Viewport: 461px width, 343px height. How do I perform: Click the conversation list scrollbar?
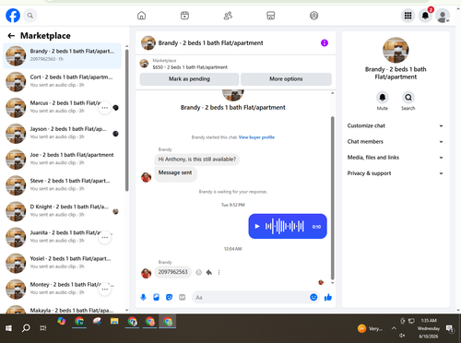(x=126, y=120)
